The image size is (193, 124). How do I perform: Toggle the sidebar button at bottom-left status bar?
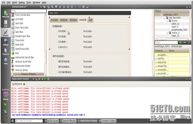pyautogui.click(x=13, y=121)
